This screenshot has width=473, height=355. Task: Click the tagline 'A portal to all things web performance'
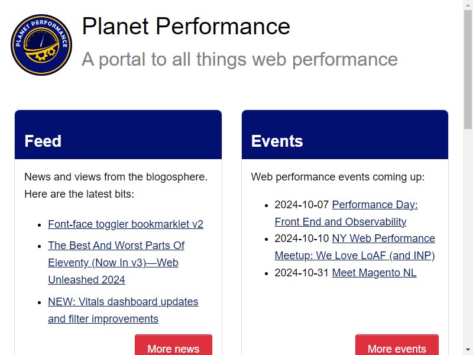tap(239, 59)
